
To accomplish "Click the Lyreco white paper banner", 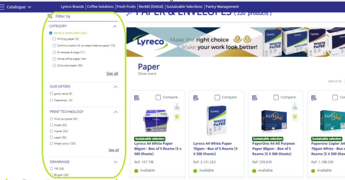I will [235, 42].
